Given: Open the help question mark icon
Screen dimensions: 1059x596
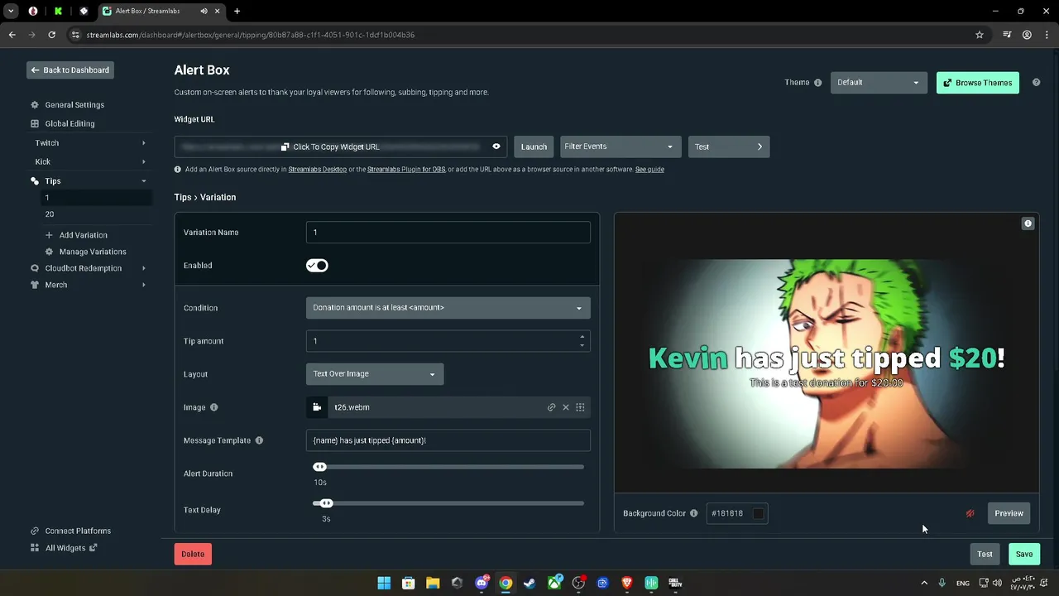Looking at the screenshot, I should pos(1036,83).
